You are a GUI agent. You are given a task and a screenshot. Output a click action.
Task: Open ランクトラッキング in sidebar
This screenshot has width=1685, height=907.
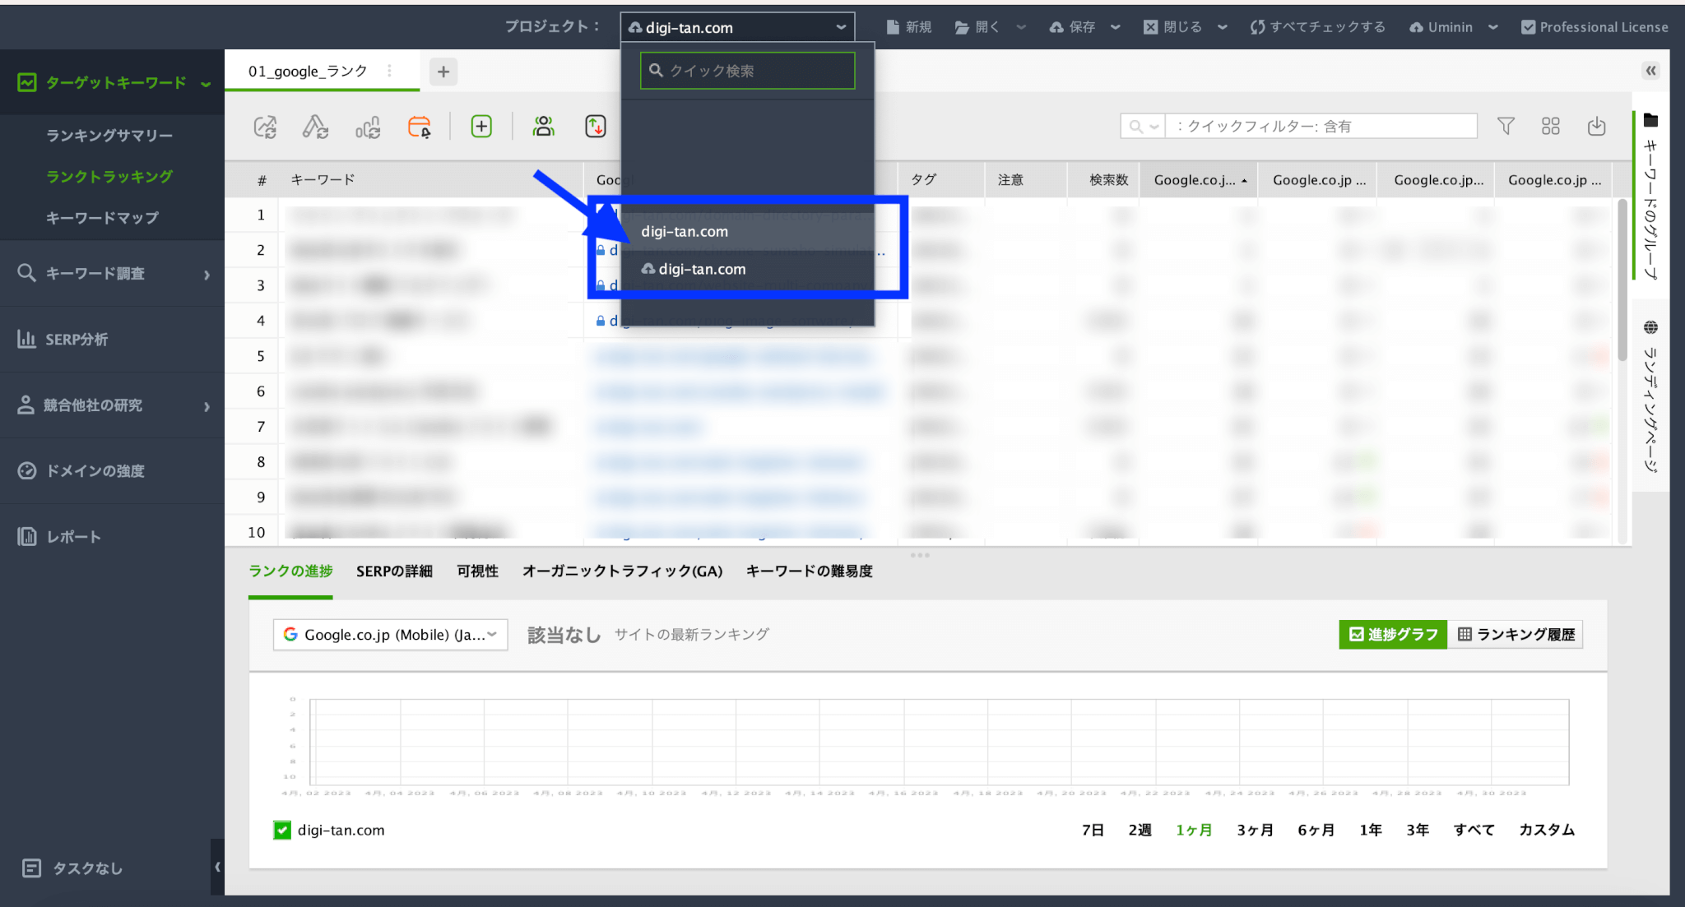pos(109,176)
